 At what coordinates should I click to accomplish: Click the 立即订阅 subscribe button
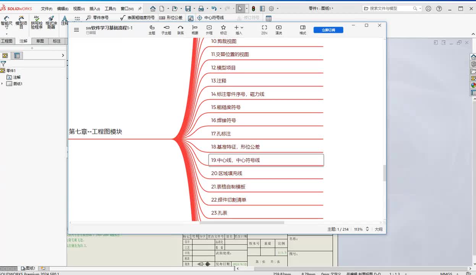point(328,30)
